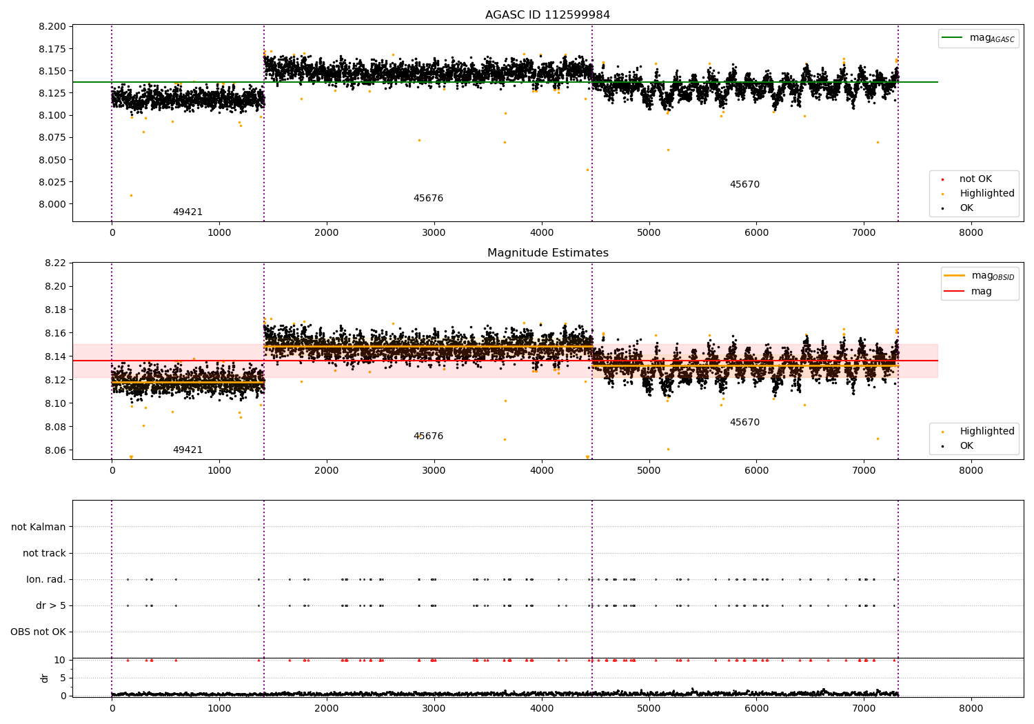Click the green line sample in the top legend
1034x724 pixels.
point(953,38)
